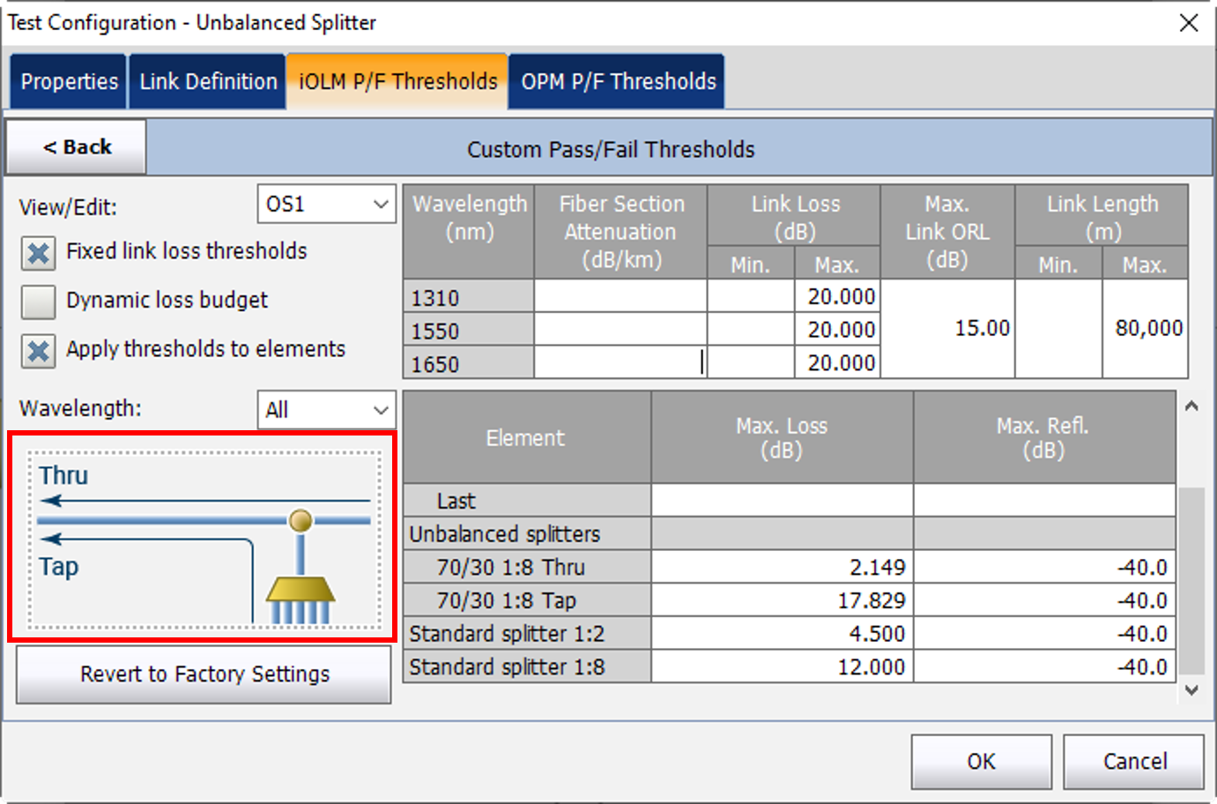Edit splitter 1:8 max loss 12.000
Image resolution: width=1217 pixels, height=804 pixels.
783,666
